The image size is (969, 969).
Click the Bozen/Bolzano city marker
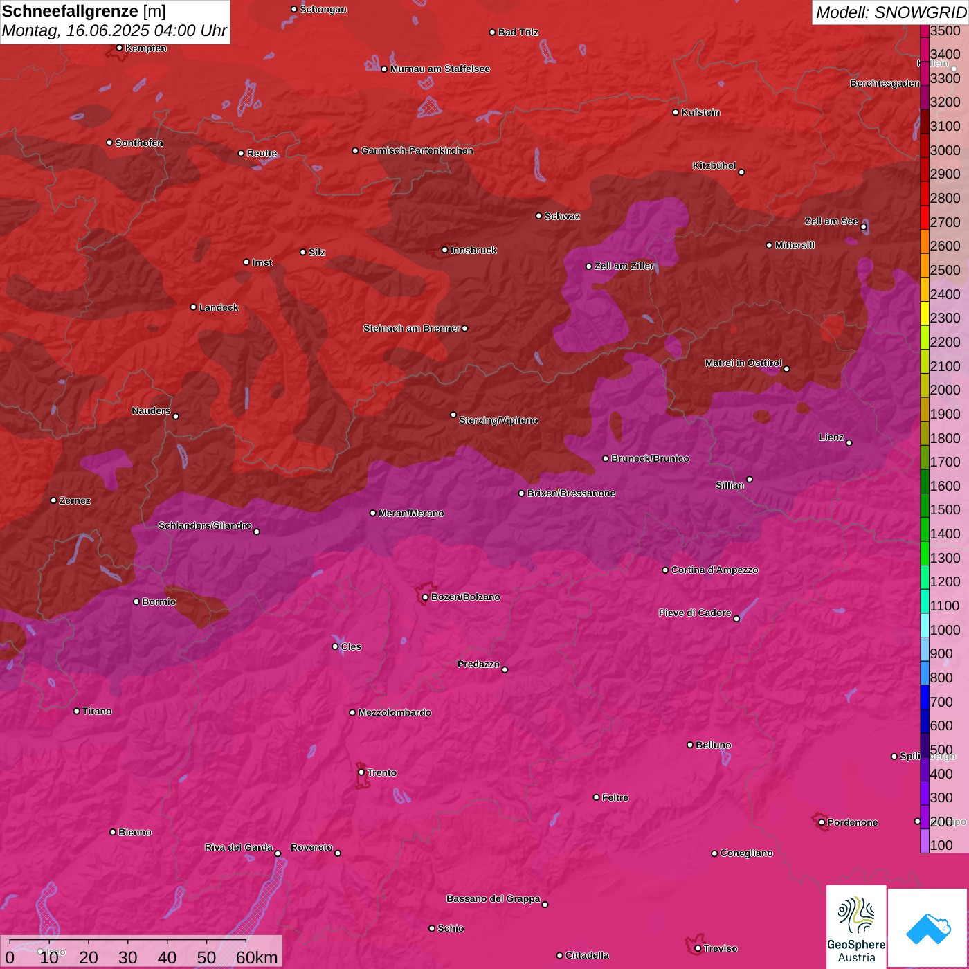point(425,597)
